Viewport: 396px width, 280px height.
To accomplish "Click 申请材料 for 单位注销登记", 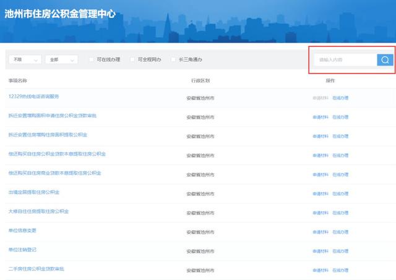I will [321, 251].
